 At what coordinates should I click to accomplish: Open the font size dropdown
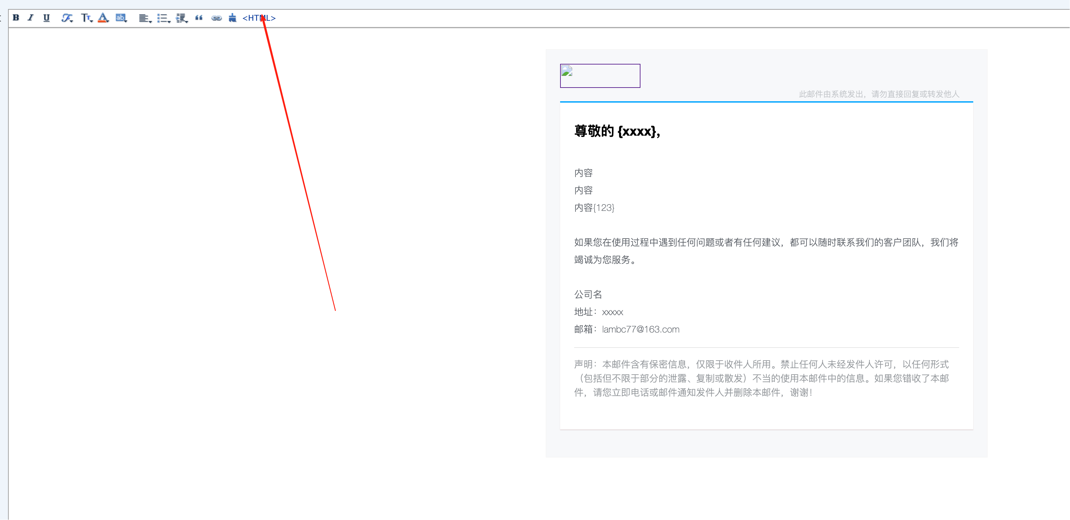[x=86, y=18]
